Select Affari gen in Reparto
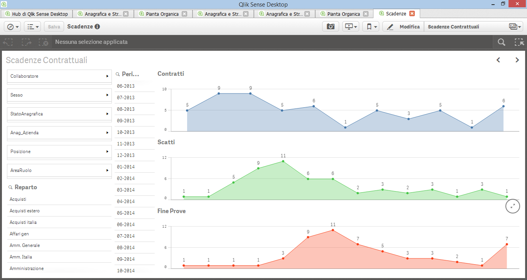The width and height of the screenshot is (527, 280). (59, 234)
